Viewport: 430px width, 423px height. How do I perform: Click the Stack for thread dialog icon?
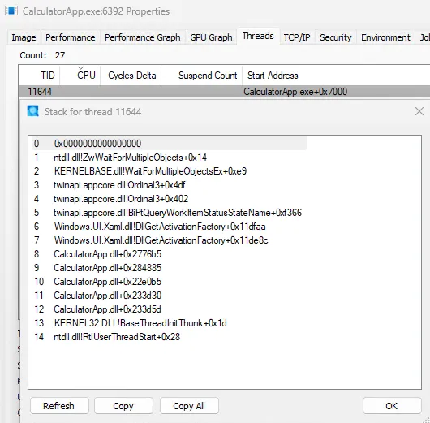[33, 111]
